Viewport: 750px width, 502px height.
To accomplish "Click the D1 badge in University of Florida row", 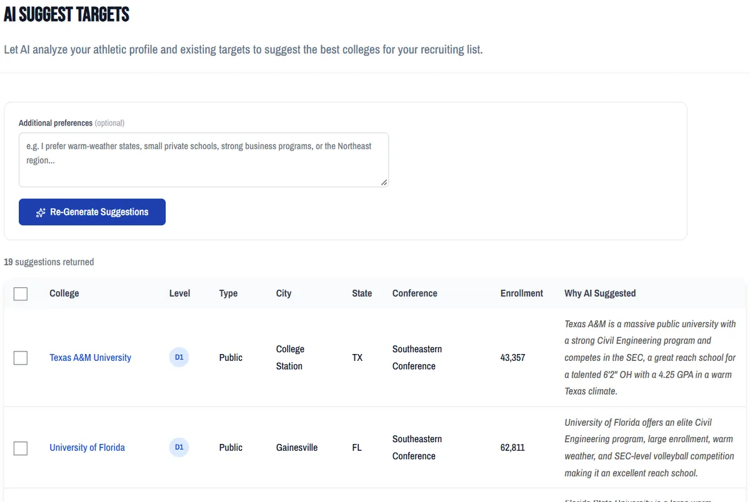I will point(179,448).
